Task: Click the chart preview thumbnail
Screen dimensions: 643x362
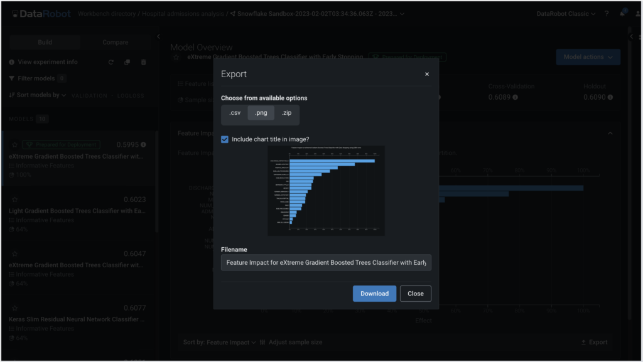Action: click(x=326, y=191)
